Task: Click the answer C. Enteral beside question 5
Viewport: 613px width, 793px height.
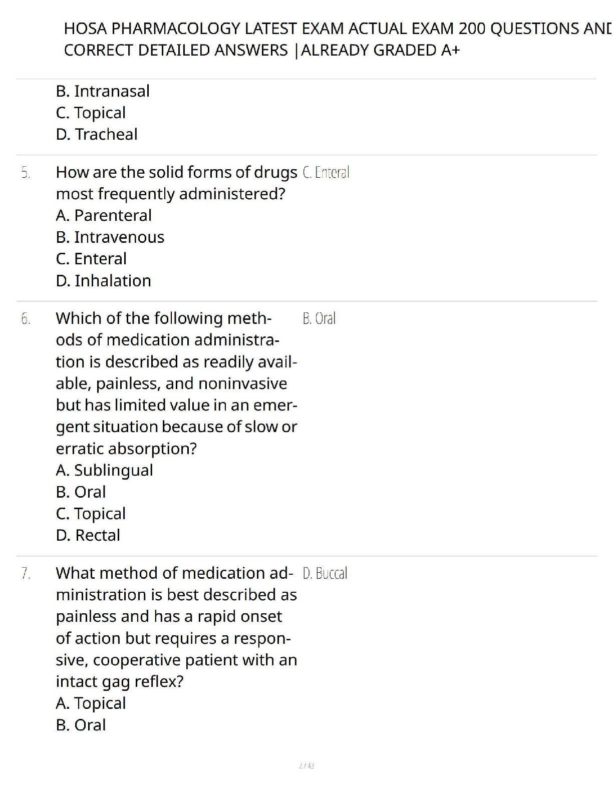Action: 326,173
